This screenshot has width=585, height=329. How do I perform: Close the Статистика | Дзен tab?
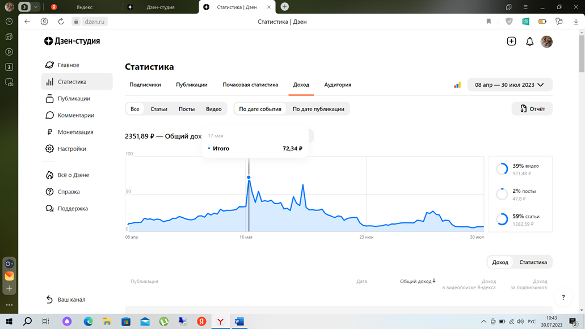pyautogui.click(x=268, y=7)
